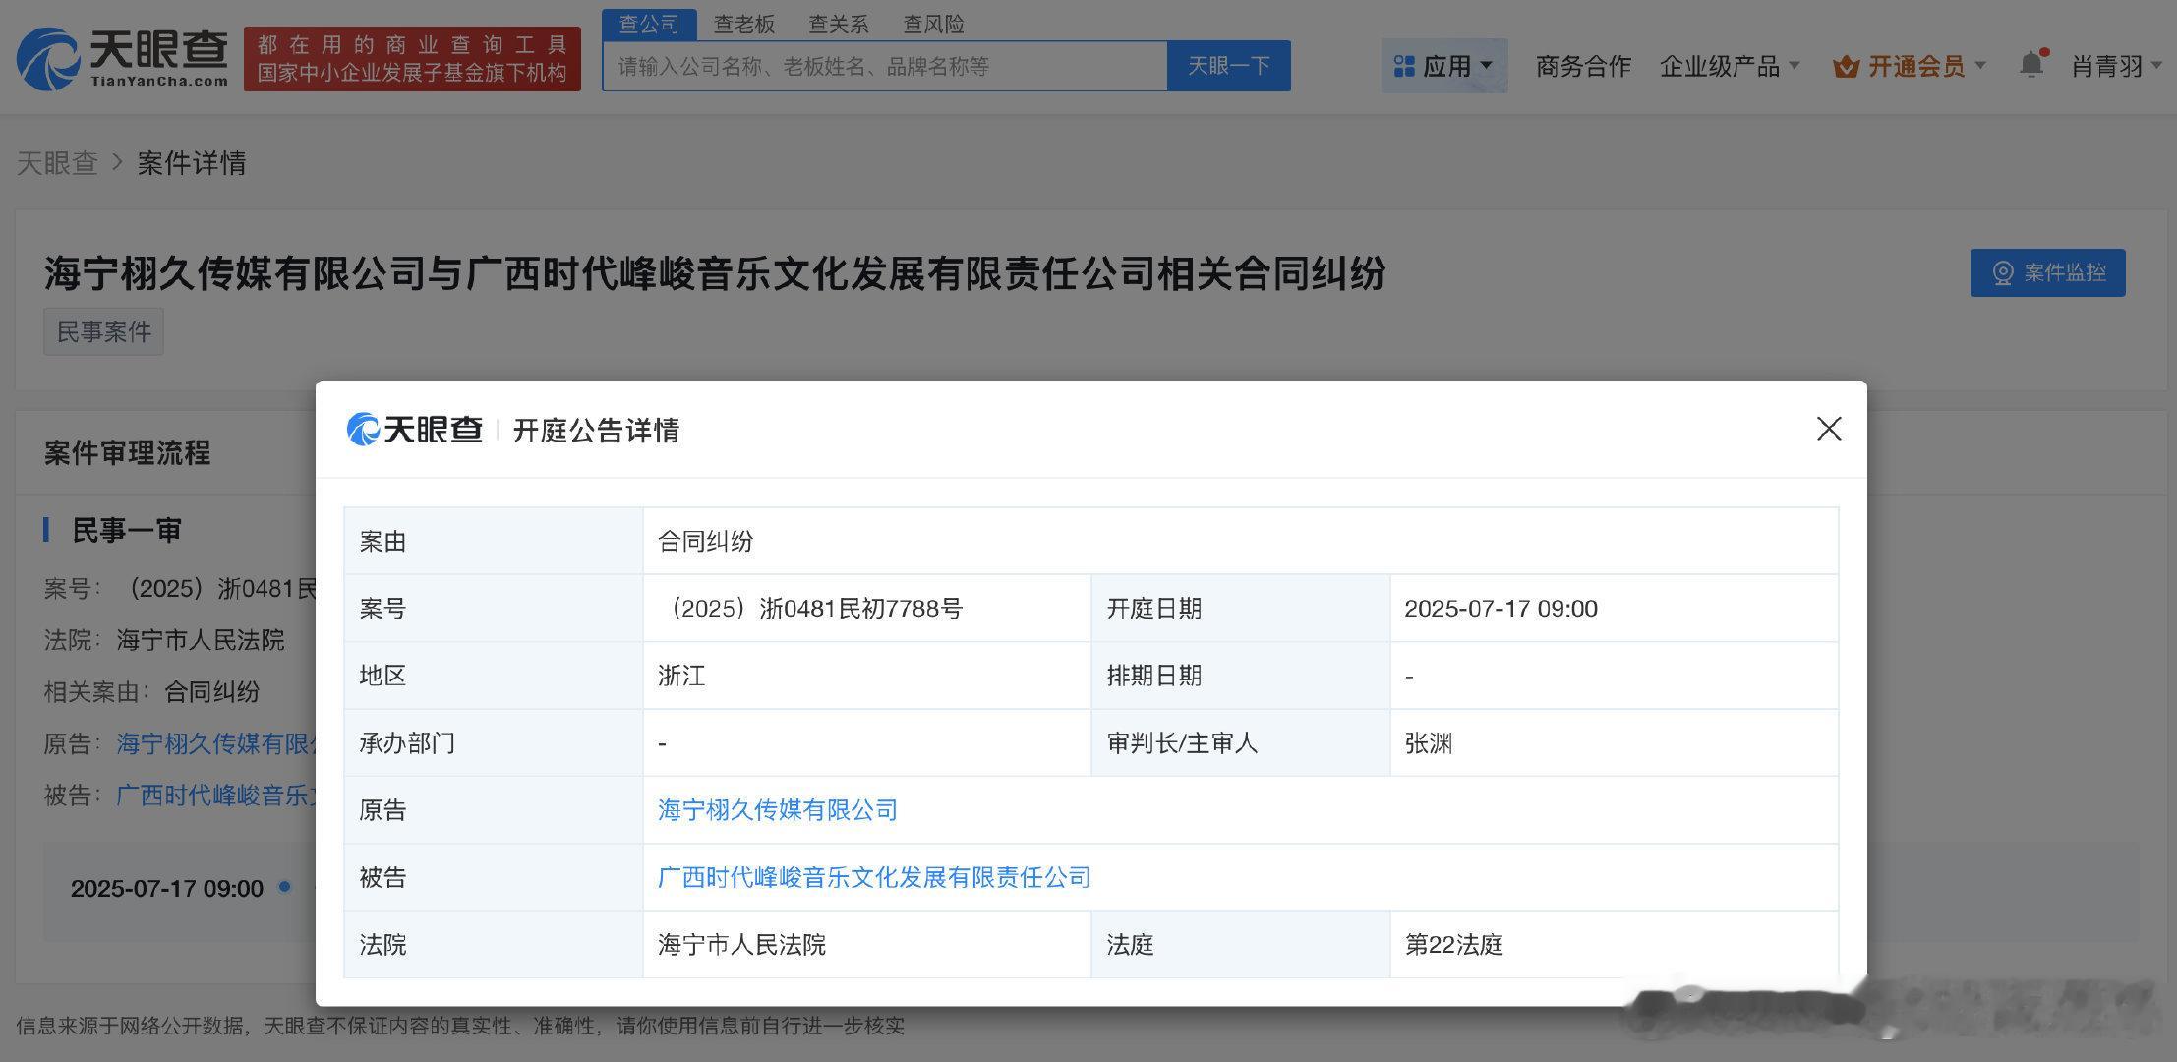This screenshot has width=2177, height=1062.
Task: Click the judge name 张渊 cell
Action: pyautogui.click(x=1614, y=742)
